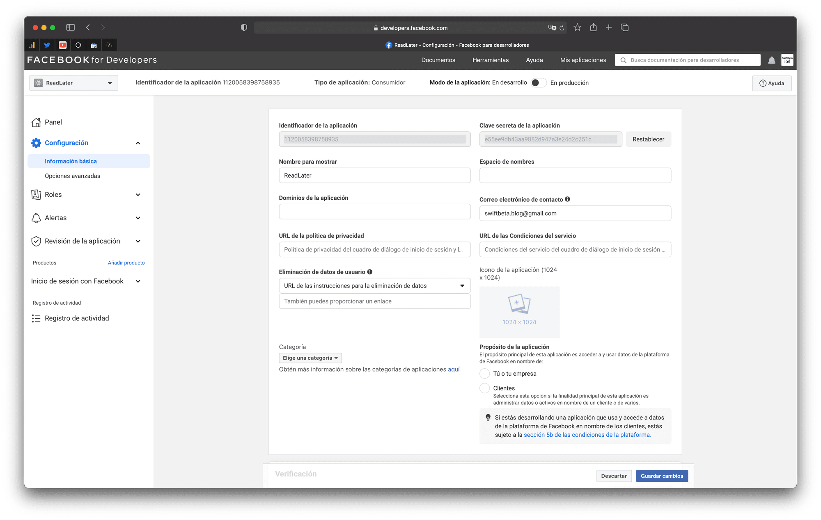Collapse the Configuración section chevron
The width and height of the screenshot is (821, 520).
138,143
